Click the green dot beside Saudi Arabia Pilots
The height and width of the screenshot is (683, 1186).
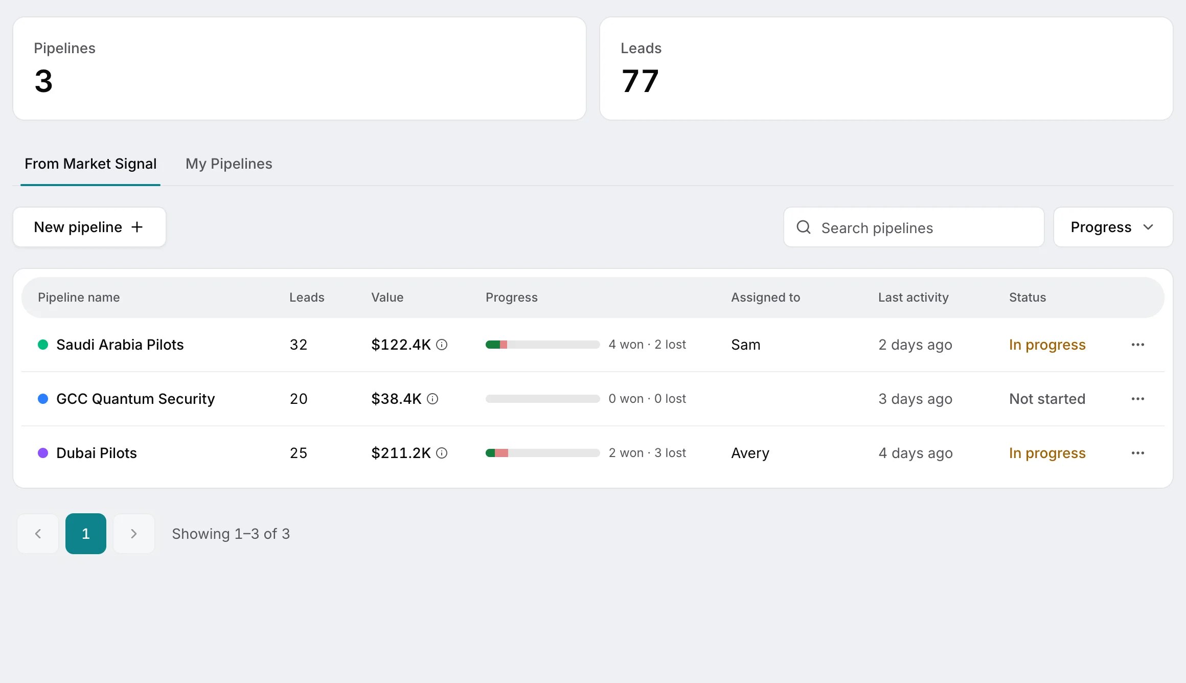point(43,345)
